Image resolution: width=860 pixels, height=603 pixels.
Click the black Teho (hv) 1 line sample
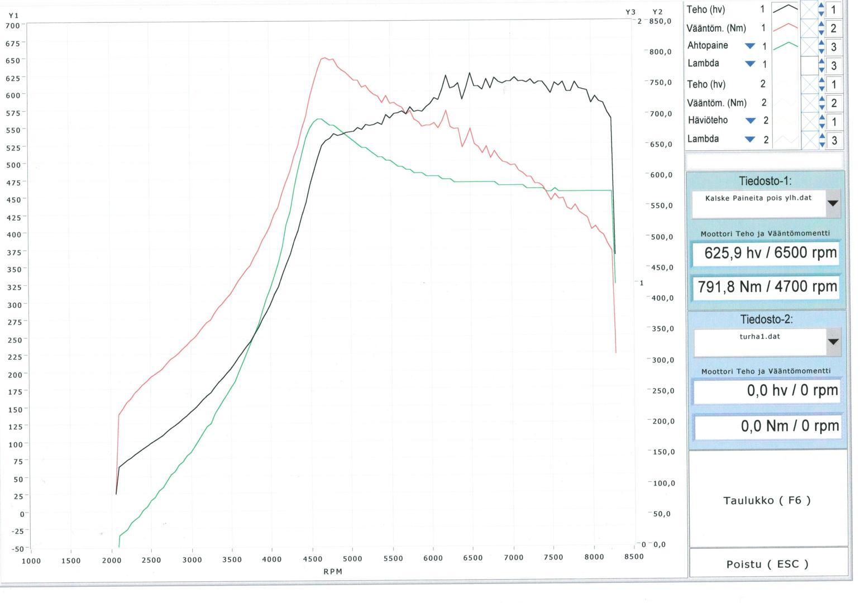[x=785, y=9]
